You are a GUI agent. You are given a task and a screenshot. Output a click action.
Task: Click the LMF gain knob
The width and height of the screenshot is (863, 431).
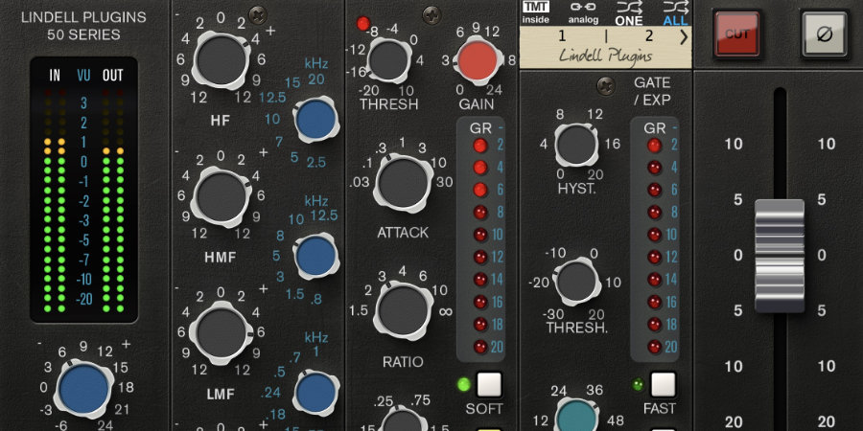coord(221,332)
